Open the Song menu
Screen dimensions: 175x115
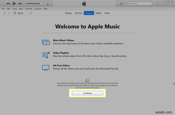click(14, 9)
